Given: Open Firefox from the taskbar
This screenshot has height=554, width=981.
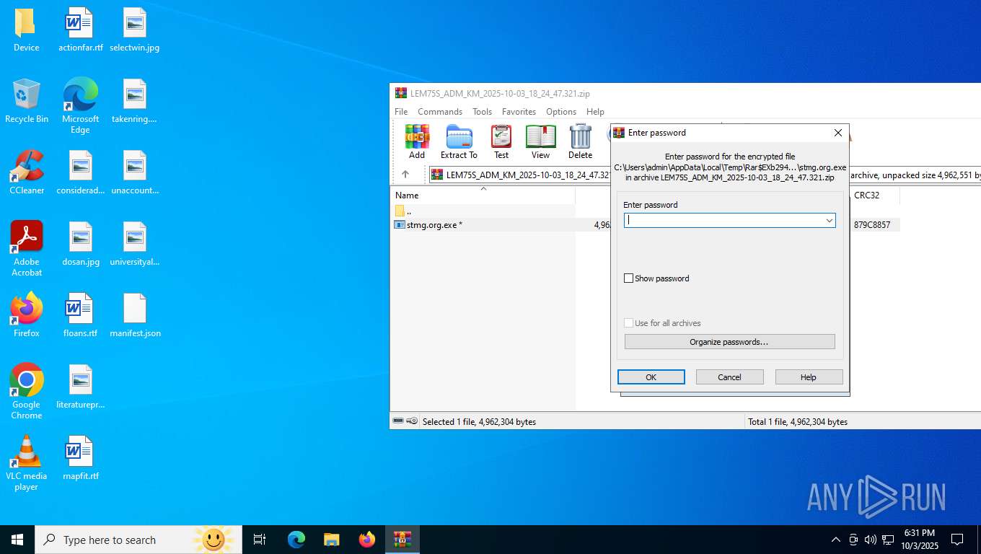Looking at the screenshot, I should click(367, 540).
